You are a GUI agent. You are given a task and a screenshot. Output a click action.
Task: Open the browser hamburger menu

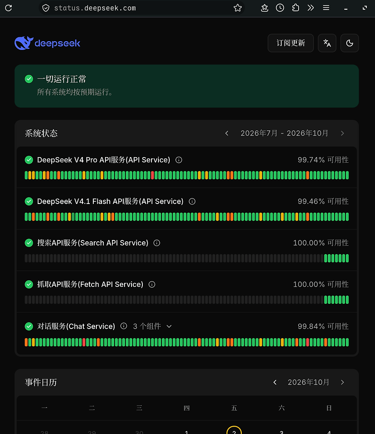(326, 8)
